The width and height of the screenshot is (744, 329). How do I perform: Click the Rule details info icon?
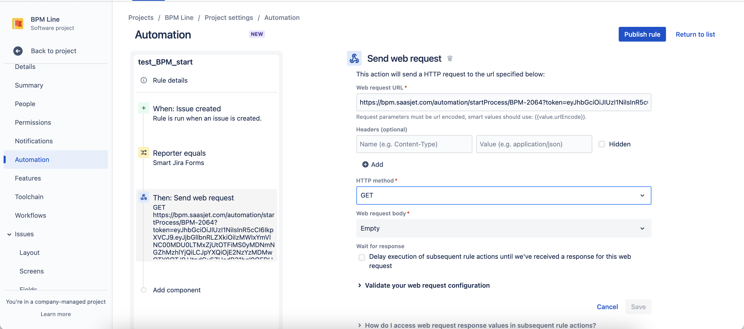pos(144,80)
